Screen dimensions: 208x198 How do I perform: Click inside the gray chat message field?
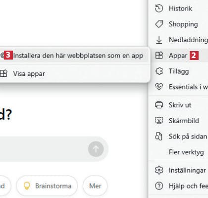pos(43,149)
